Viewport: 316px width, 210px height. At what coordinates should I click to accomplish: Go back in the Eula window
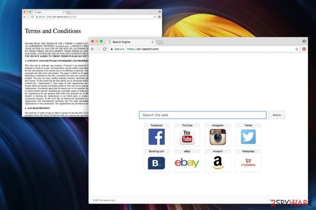(x=25, y=17)
